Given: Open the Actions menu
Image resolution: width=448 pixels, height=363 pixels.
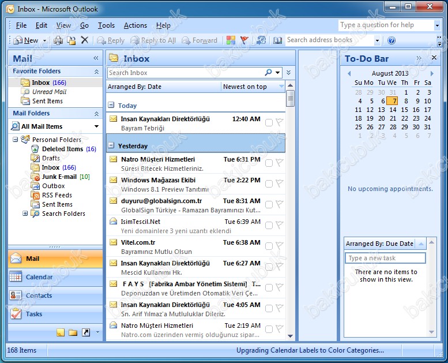Looking at the screenshot, I should tap(135, 25).
